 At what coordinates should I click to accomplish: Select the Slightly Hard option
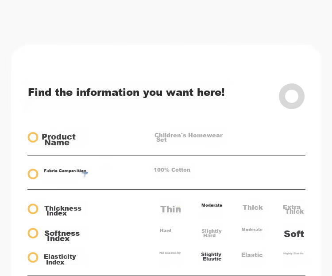click(212, 233)
